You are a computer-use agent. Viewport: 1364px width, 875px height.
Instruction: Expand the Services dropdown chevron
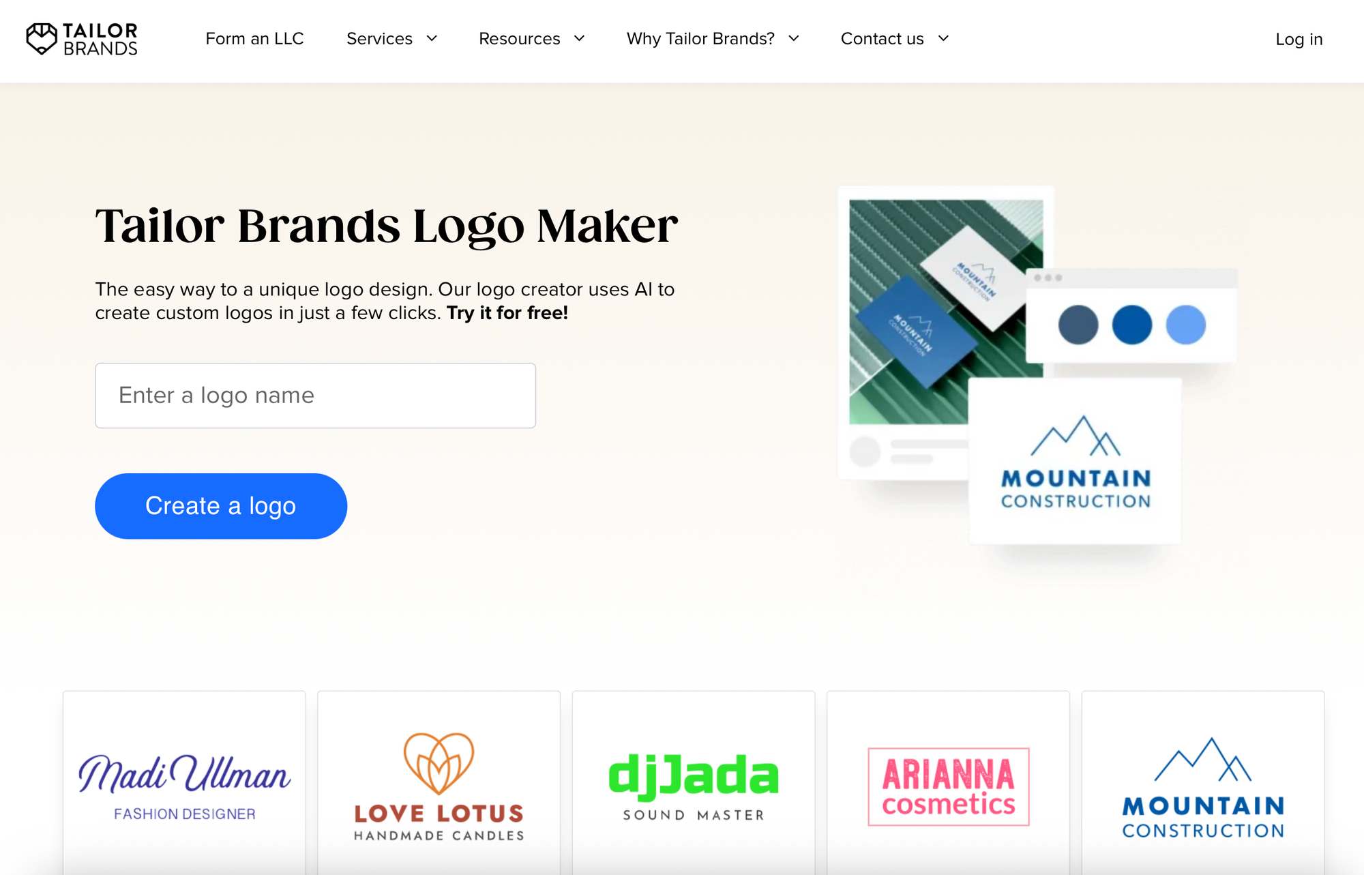coord(432,39)
